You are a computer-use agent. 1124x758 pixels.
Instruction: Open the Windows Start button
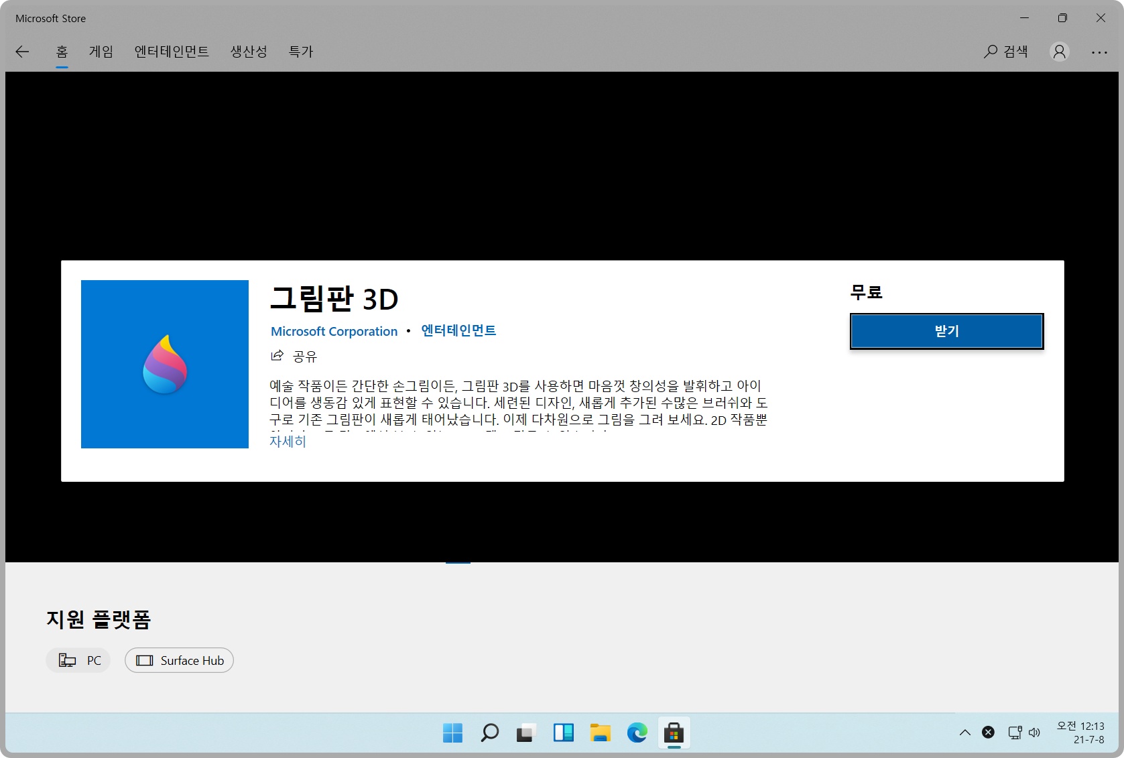(452, 733)
